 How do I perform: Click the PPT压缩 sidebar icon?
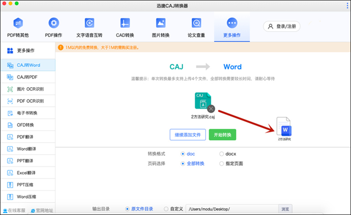click(10, 185)
